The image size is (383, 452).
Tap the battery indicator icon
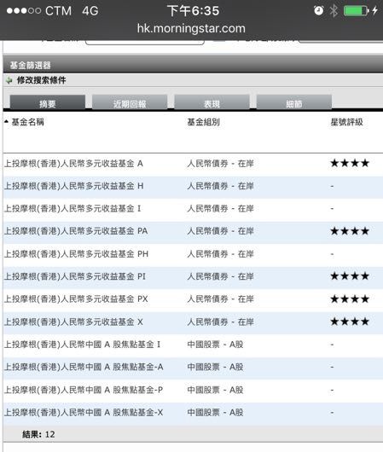(x=357, y=11)
